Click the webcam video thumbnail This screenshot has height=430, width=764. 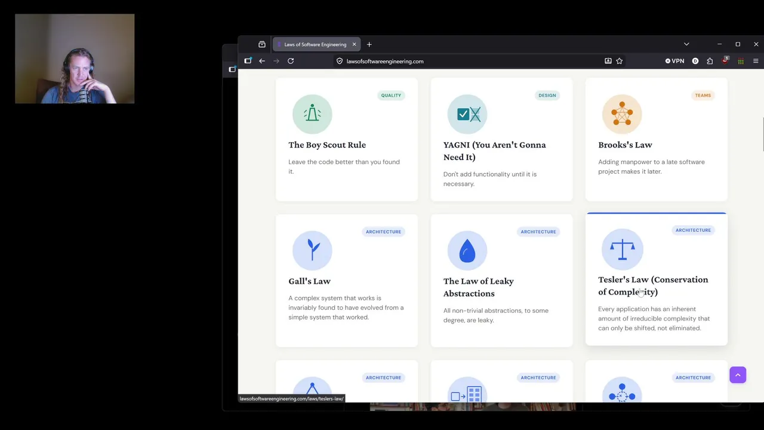point(75,59)
